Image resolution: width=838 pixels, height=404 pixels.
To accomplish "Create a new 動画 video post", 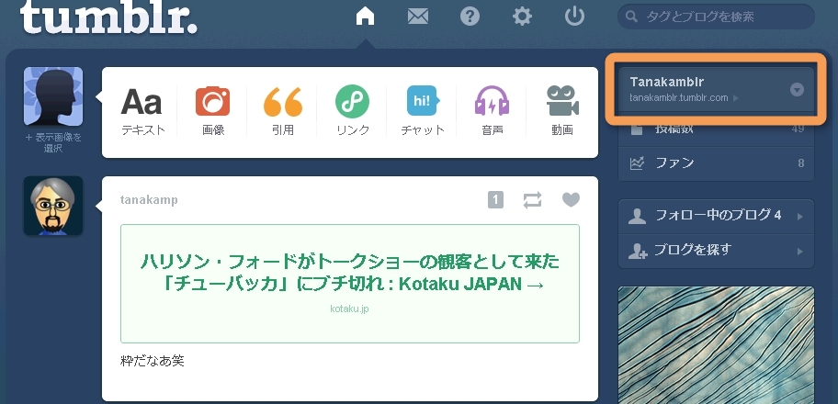I will click(562, 112).
